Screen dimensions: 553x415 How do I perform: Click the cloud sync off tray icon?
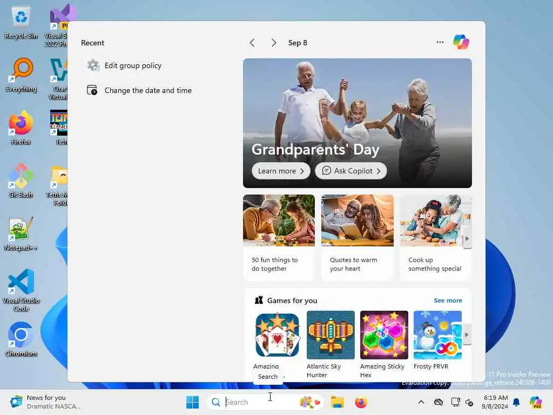(439, 402)
